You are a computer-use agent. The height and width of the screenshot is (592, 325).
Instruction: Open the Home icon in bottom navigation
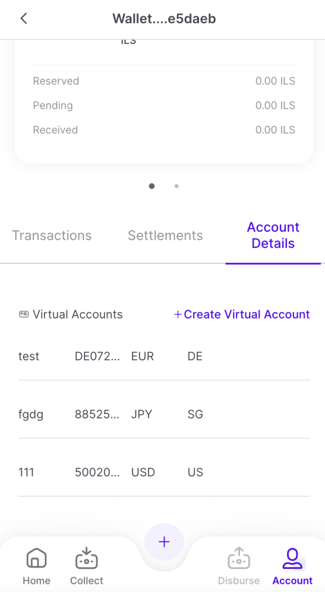click(x=36, y=558)
